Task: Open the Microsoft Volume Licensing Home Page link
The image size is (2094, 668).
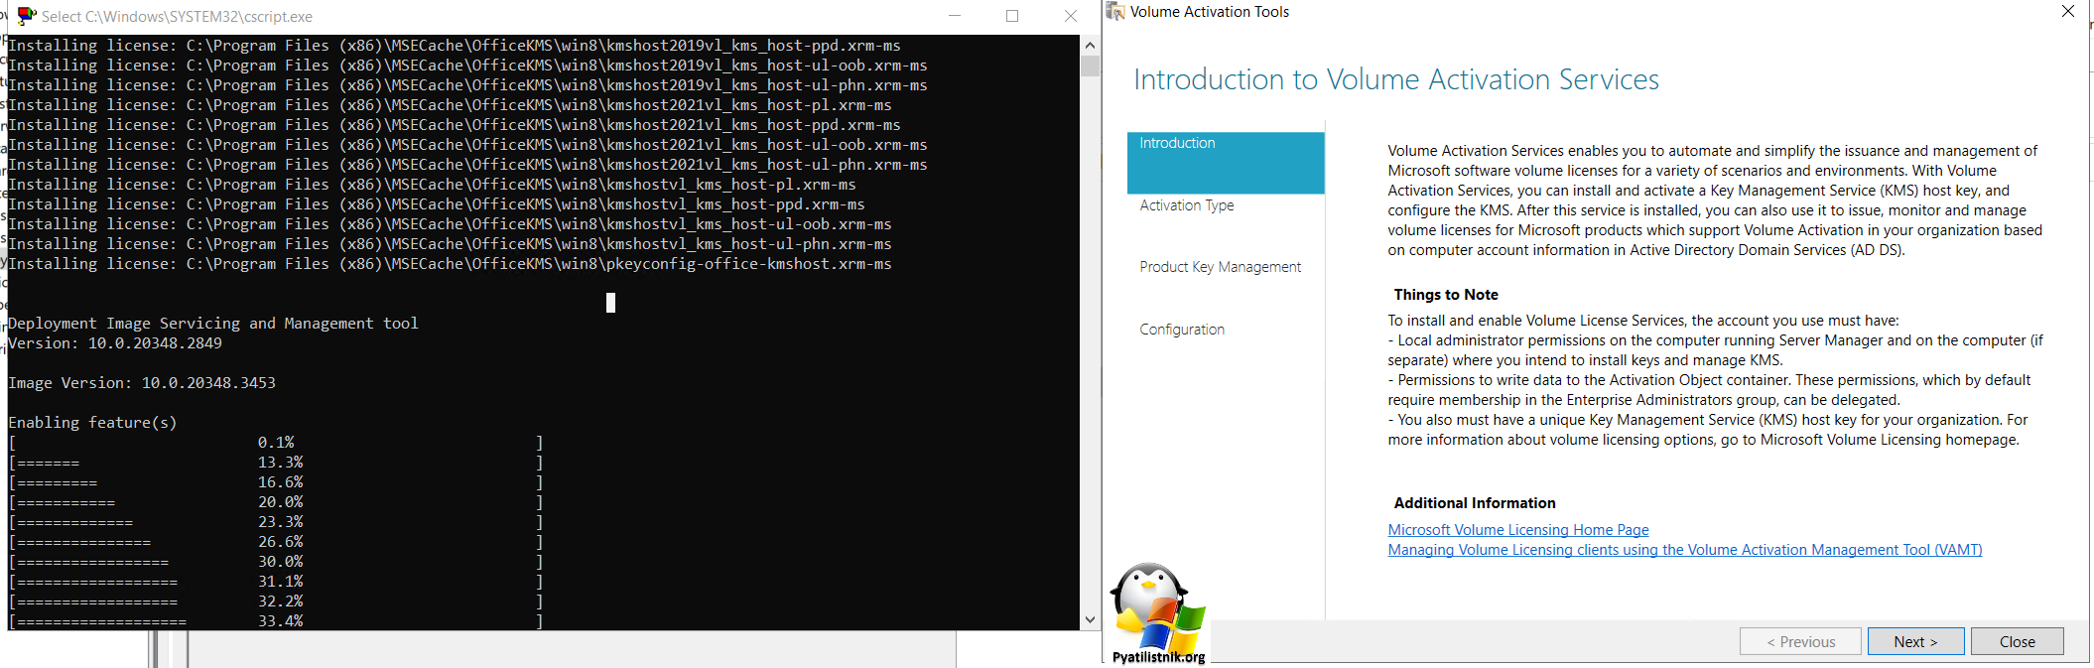Action: point(1518,530)
